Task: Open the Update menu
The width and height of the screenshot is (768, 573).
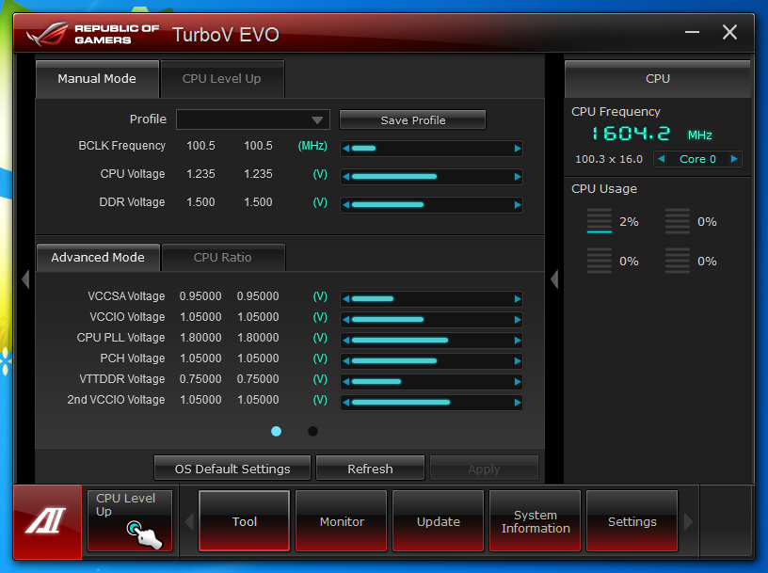Action: [439, 521]
